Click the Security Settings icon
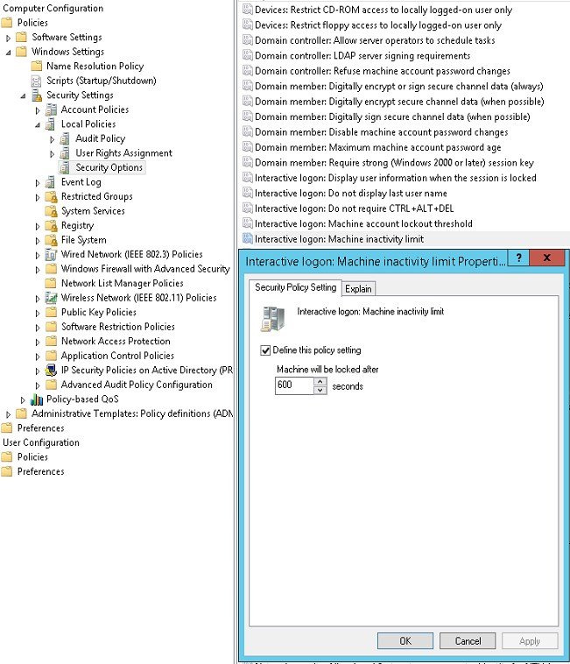This screenshot has height=664, width=570. coord(37,95)
